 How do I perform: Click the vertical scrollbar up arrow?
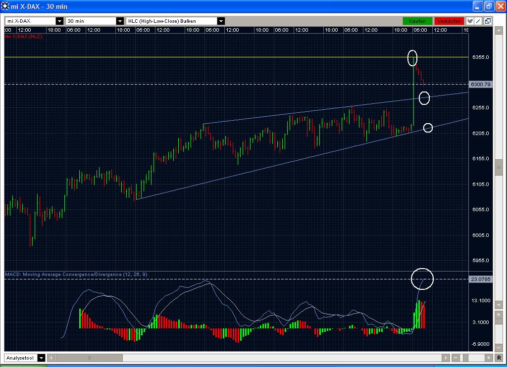point(499,31)
